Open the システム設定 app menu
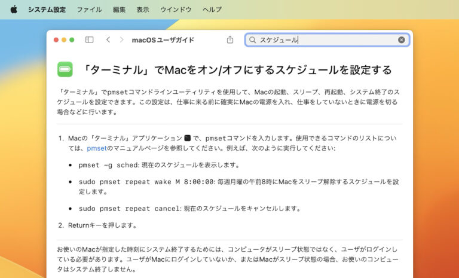The width and height of the screenshot is (459, 278). pos(47,10)
